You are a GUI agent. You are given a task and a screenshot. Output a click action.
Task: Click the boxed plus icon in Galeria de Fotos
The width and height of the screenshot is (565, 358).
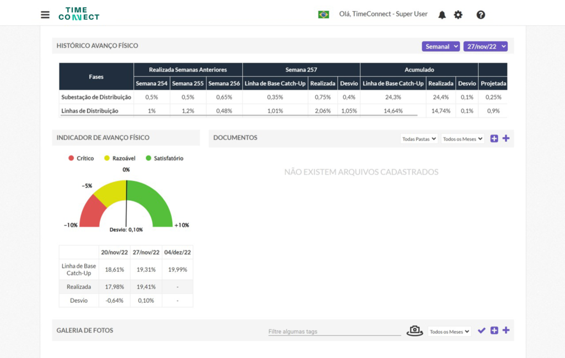(494, 330)
